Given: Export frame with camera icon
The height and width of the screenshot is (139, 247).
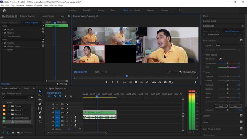Looking at the screenshot, I should 165,82.
